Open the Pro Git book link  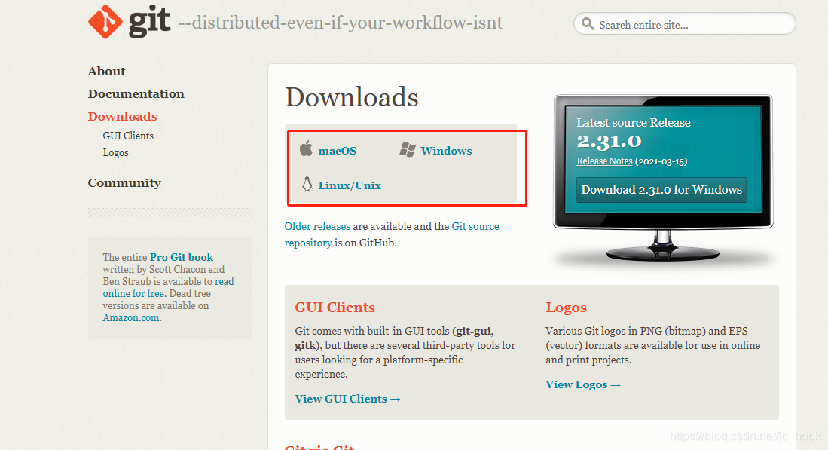(x=182, y=257)
